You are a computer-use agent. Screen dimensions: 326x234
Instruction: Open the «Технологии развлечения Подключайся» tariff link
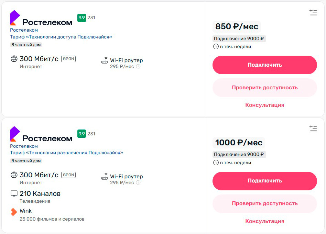(66, 153)
